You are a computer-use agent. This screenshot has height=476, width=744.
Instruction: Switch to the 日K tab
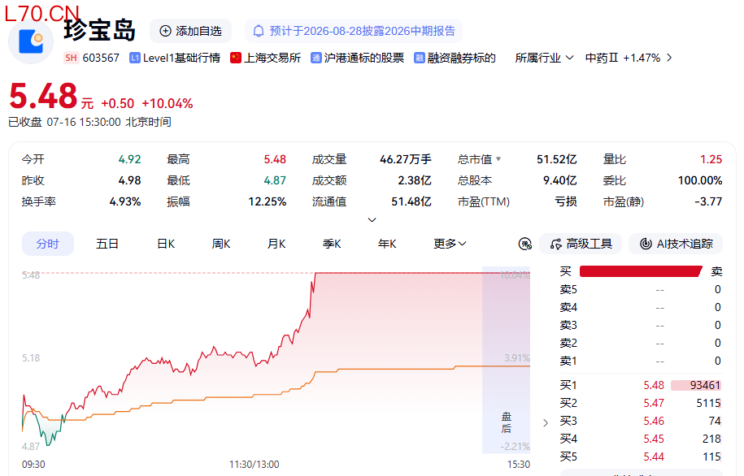[166, 244]
